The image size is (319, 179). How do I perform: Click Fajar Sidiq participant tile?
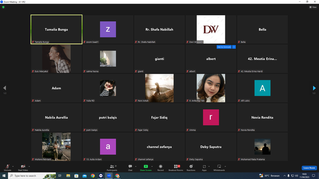tap(159, 117)
